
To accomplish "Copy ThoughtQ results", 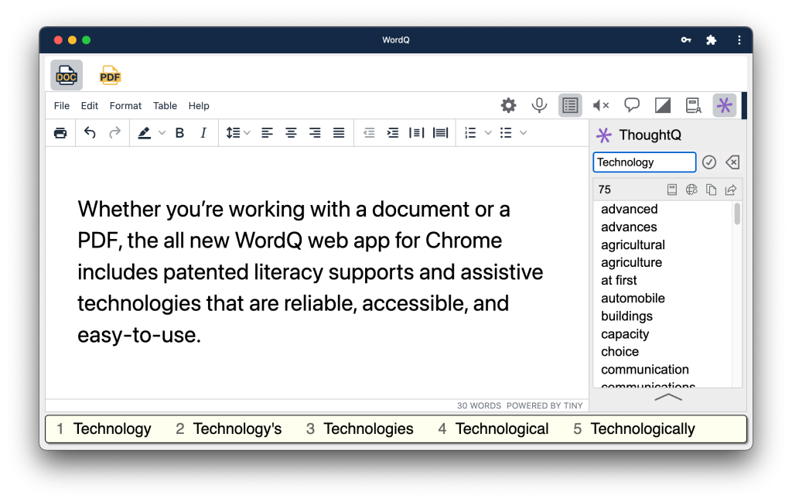I will click(x=712, y=190).
